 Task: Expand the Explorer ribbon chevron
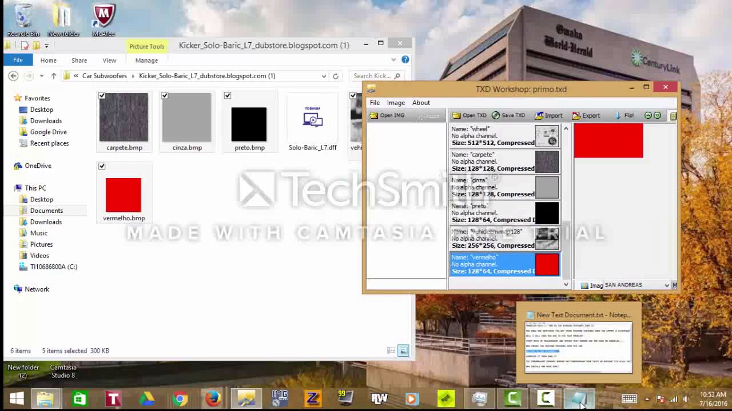pos(393,60)
